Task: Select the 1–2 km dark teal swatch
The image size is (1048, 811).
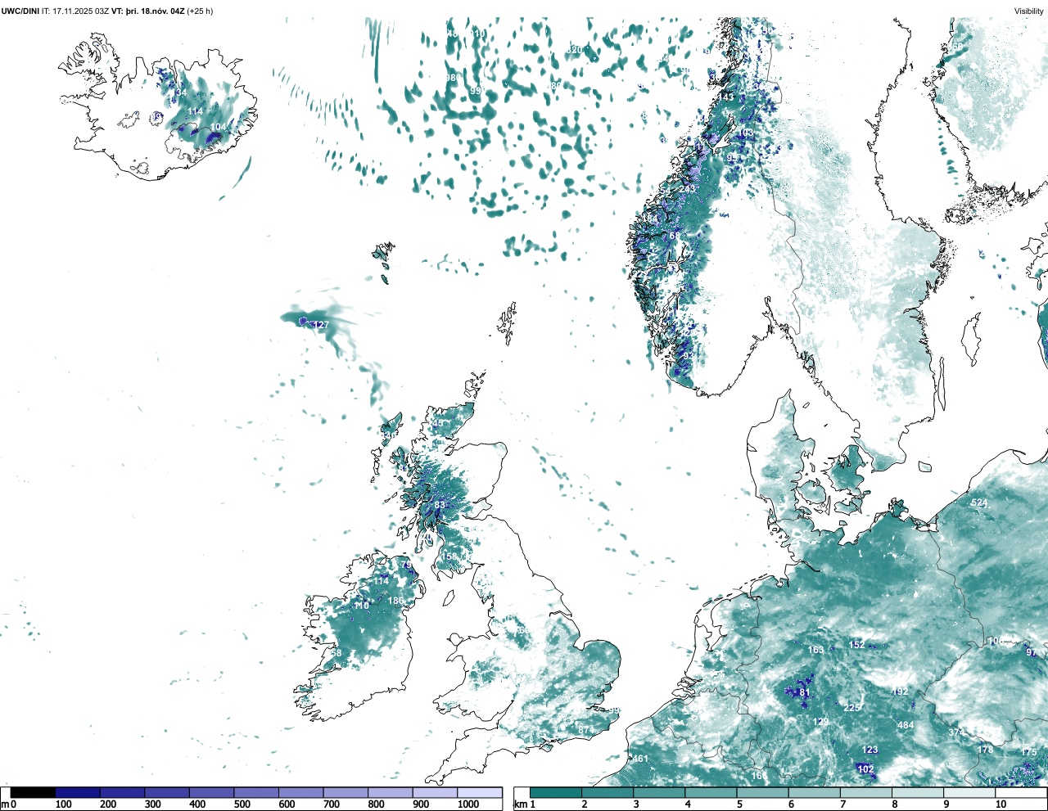Action: (556, 792)
